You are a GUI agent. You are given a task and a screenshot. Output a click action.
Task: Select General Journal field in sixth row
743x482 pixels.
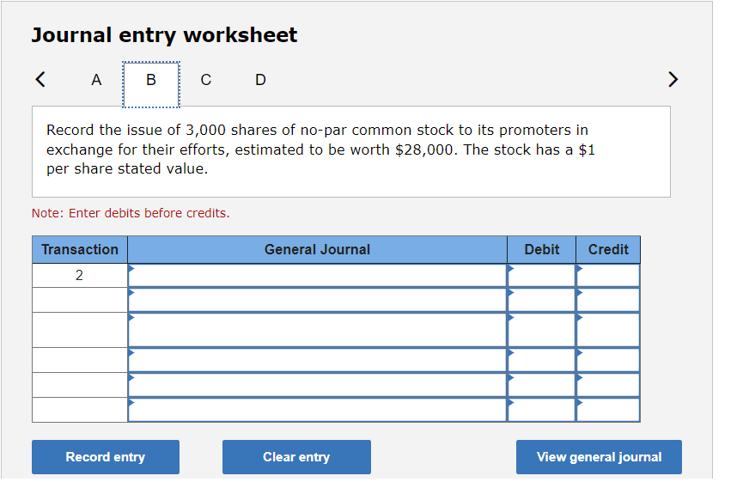(317, 410)
